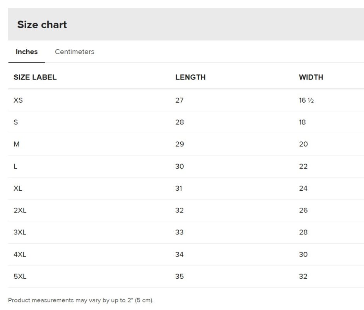Select the 4XL size label
Viewport: 364px width, 310px height.
[x=20, y=255]
